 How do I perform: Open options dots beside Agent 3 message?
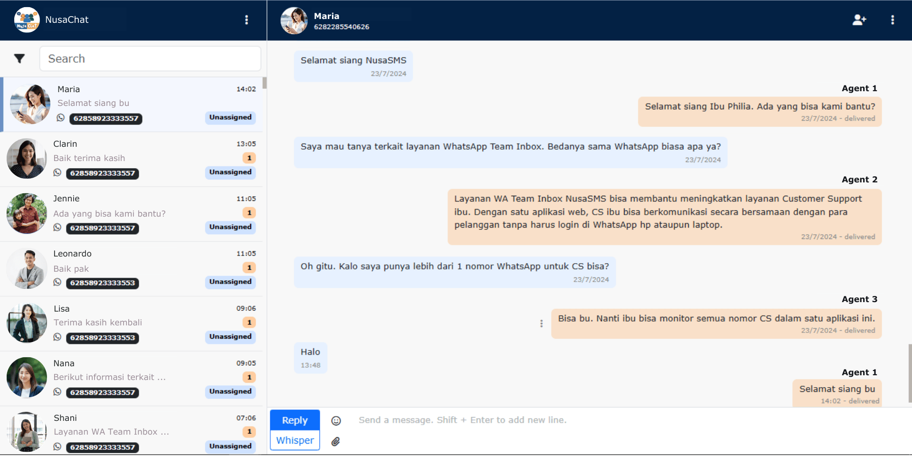pyautogui.click(x=541, y=323)
